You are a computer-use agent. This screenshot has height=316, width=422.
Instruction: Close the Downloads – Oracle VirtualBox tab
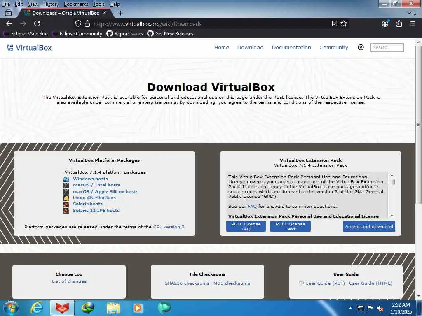(x=105, y=13)
